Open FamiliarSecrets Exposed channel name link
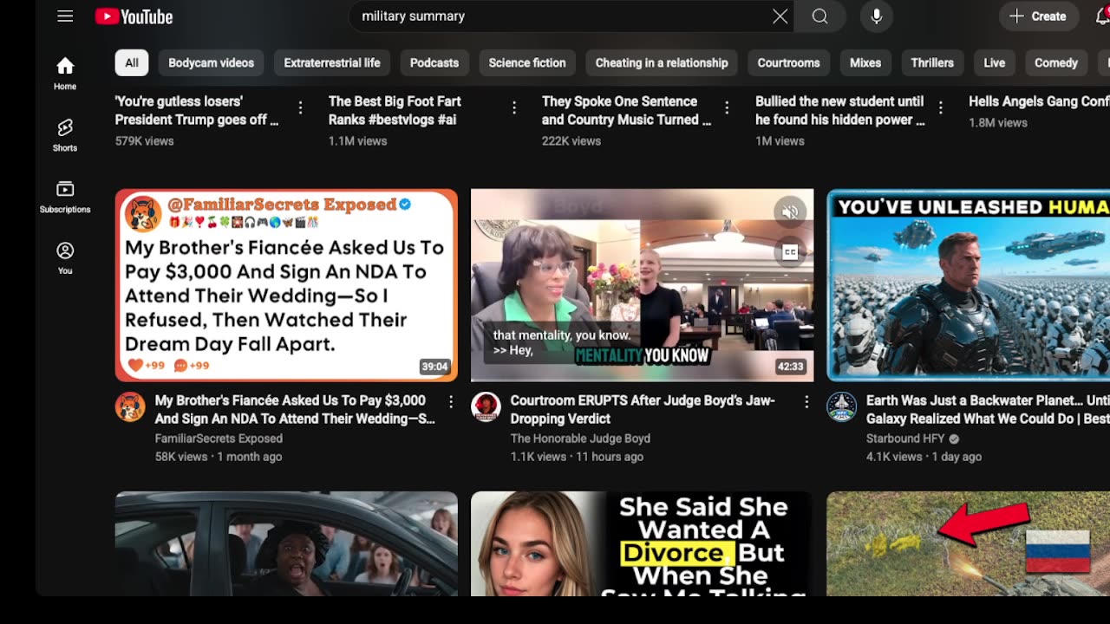 pos(219,439)
